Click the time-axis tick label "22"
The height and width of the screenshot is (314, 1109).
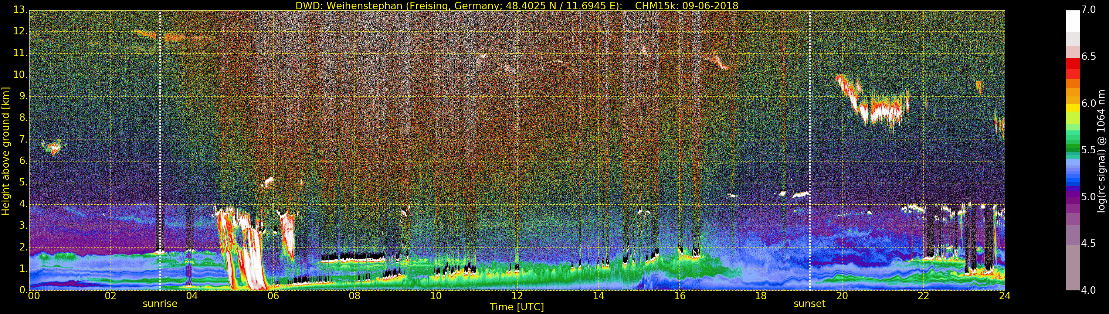(923, 296)
